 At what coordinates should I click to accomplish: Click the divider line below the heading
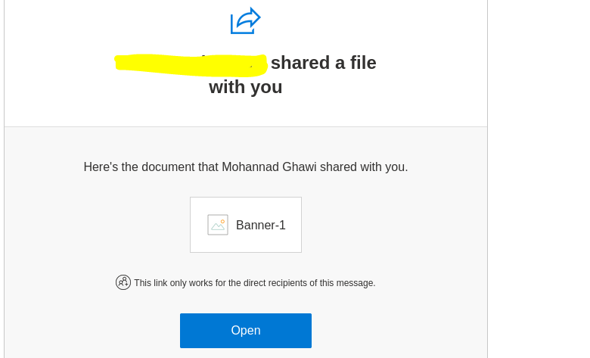(245, 126)
